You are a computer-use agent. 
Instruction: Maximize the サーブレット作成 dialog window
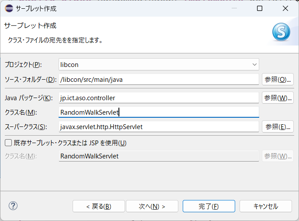click(x=260, y=8)
